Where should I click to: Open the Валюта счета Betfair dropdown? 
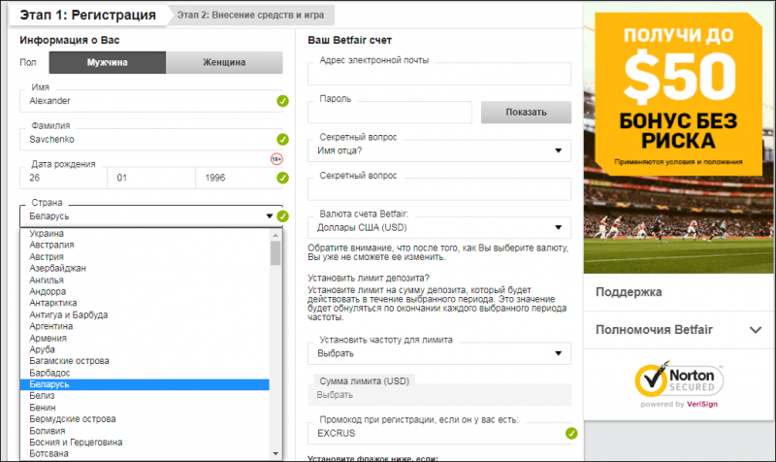pos(439,228)
